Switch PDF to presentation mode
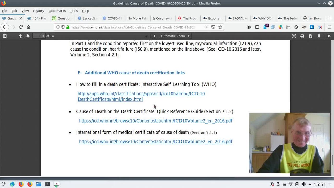The height and width of the screenshot is (188, 334). point(294,36)
